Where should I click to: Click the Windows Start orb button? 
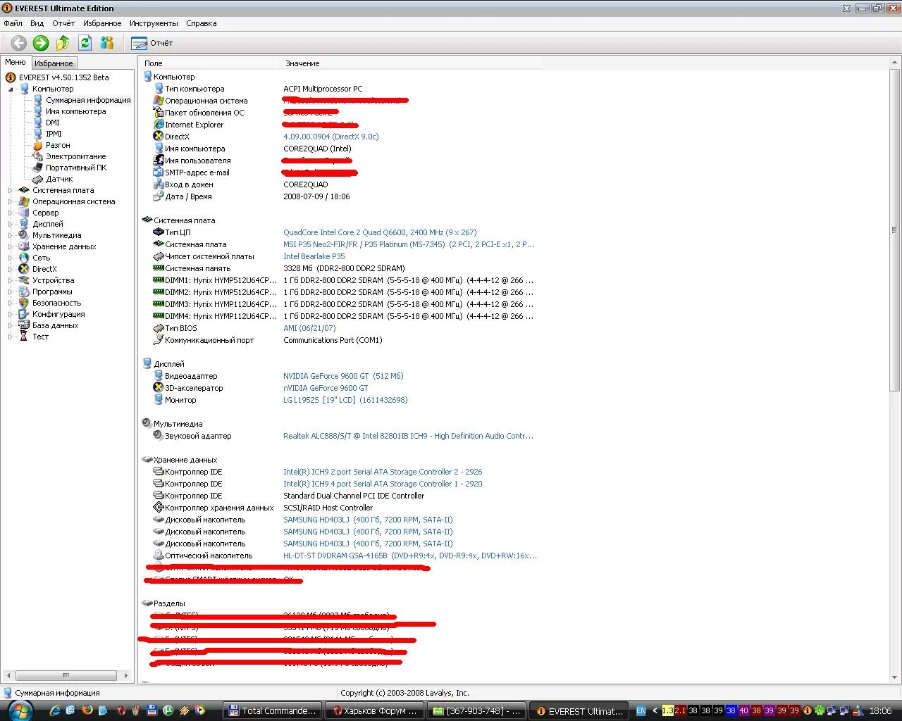[x=19, y=710]
